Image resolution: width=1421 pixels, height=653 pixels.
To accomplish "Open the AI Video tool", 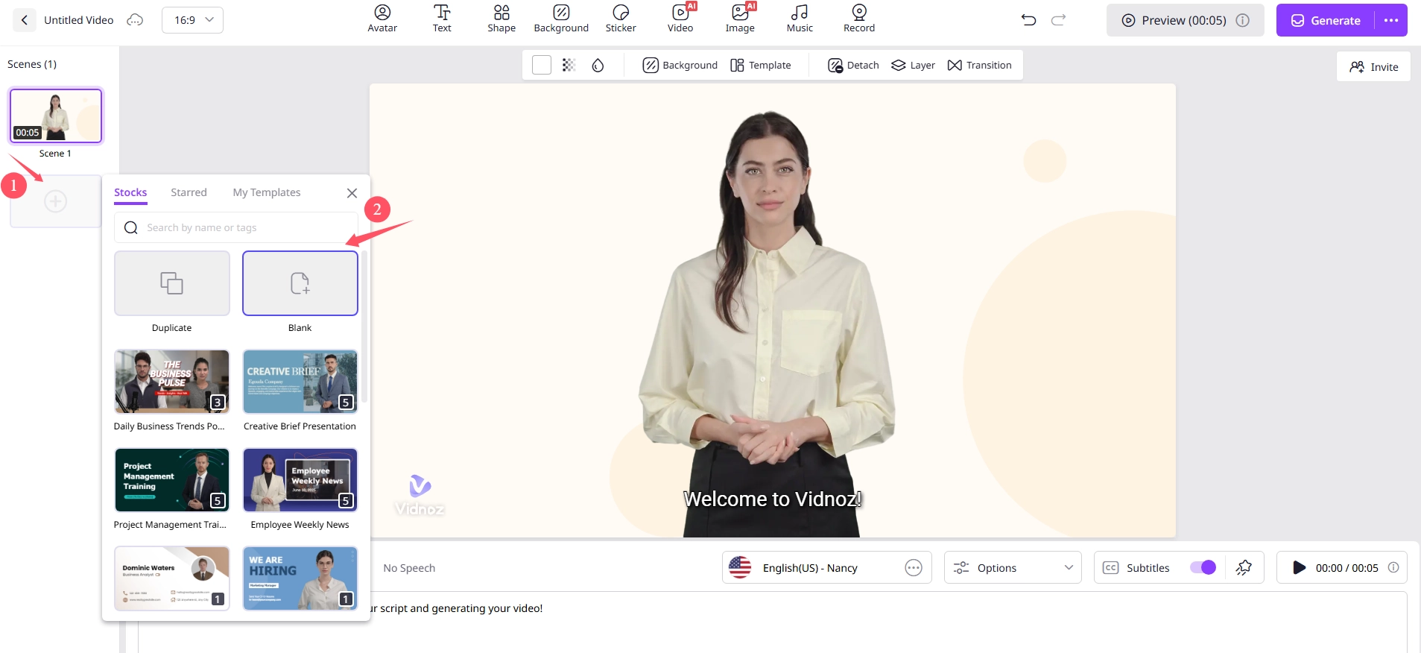I will (680, 19).
